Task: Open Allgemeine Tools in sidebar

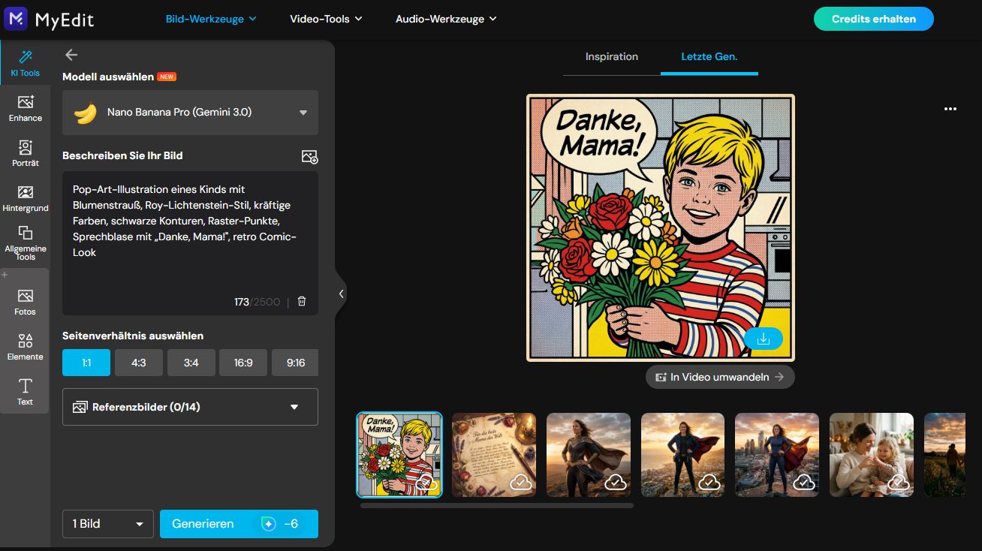Action: click(25, 242)
